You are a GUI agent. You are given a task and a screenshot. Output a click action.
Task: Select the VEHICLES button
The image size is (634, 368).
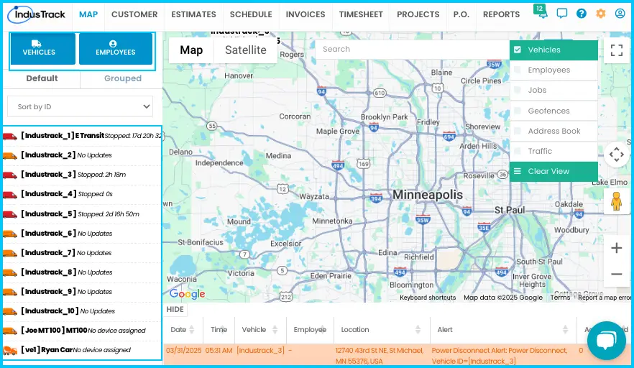tap(43, 49)
